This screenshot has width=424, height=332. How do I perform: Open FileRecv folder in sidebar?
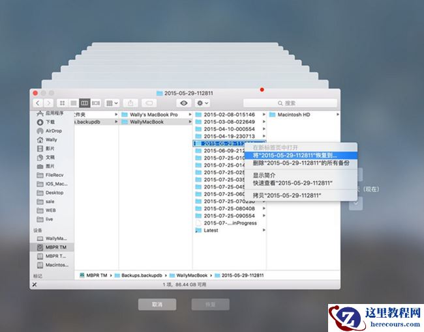pyautogui.click(x=52, y=175)
